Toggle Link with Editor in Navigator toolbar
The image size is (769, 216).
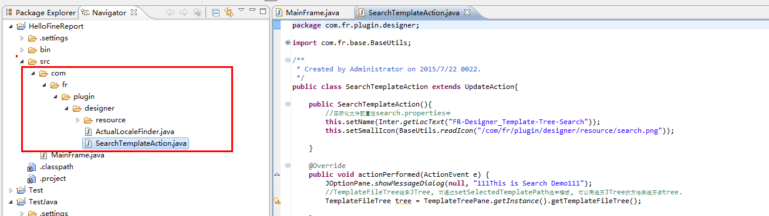229,12
